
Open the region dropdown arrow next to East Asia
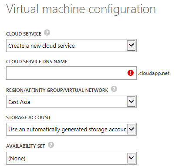click(x=131, y=101)
